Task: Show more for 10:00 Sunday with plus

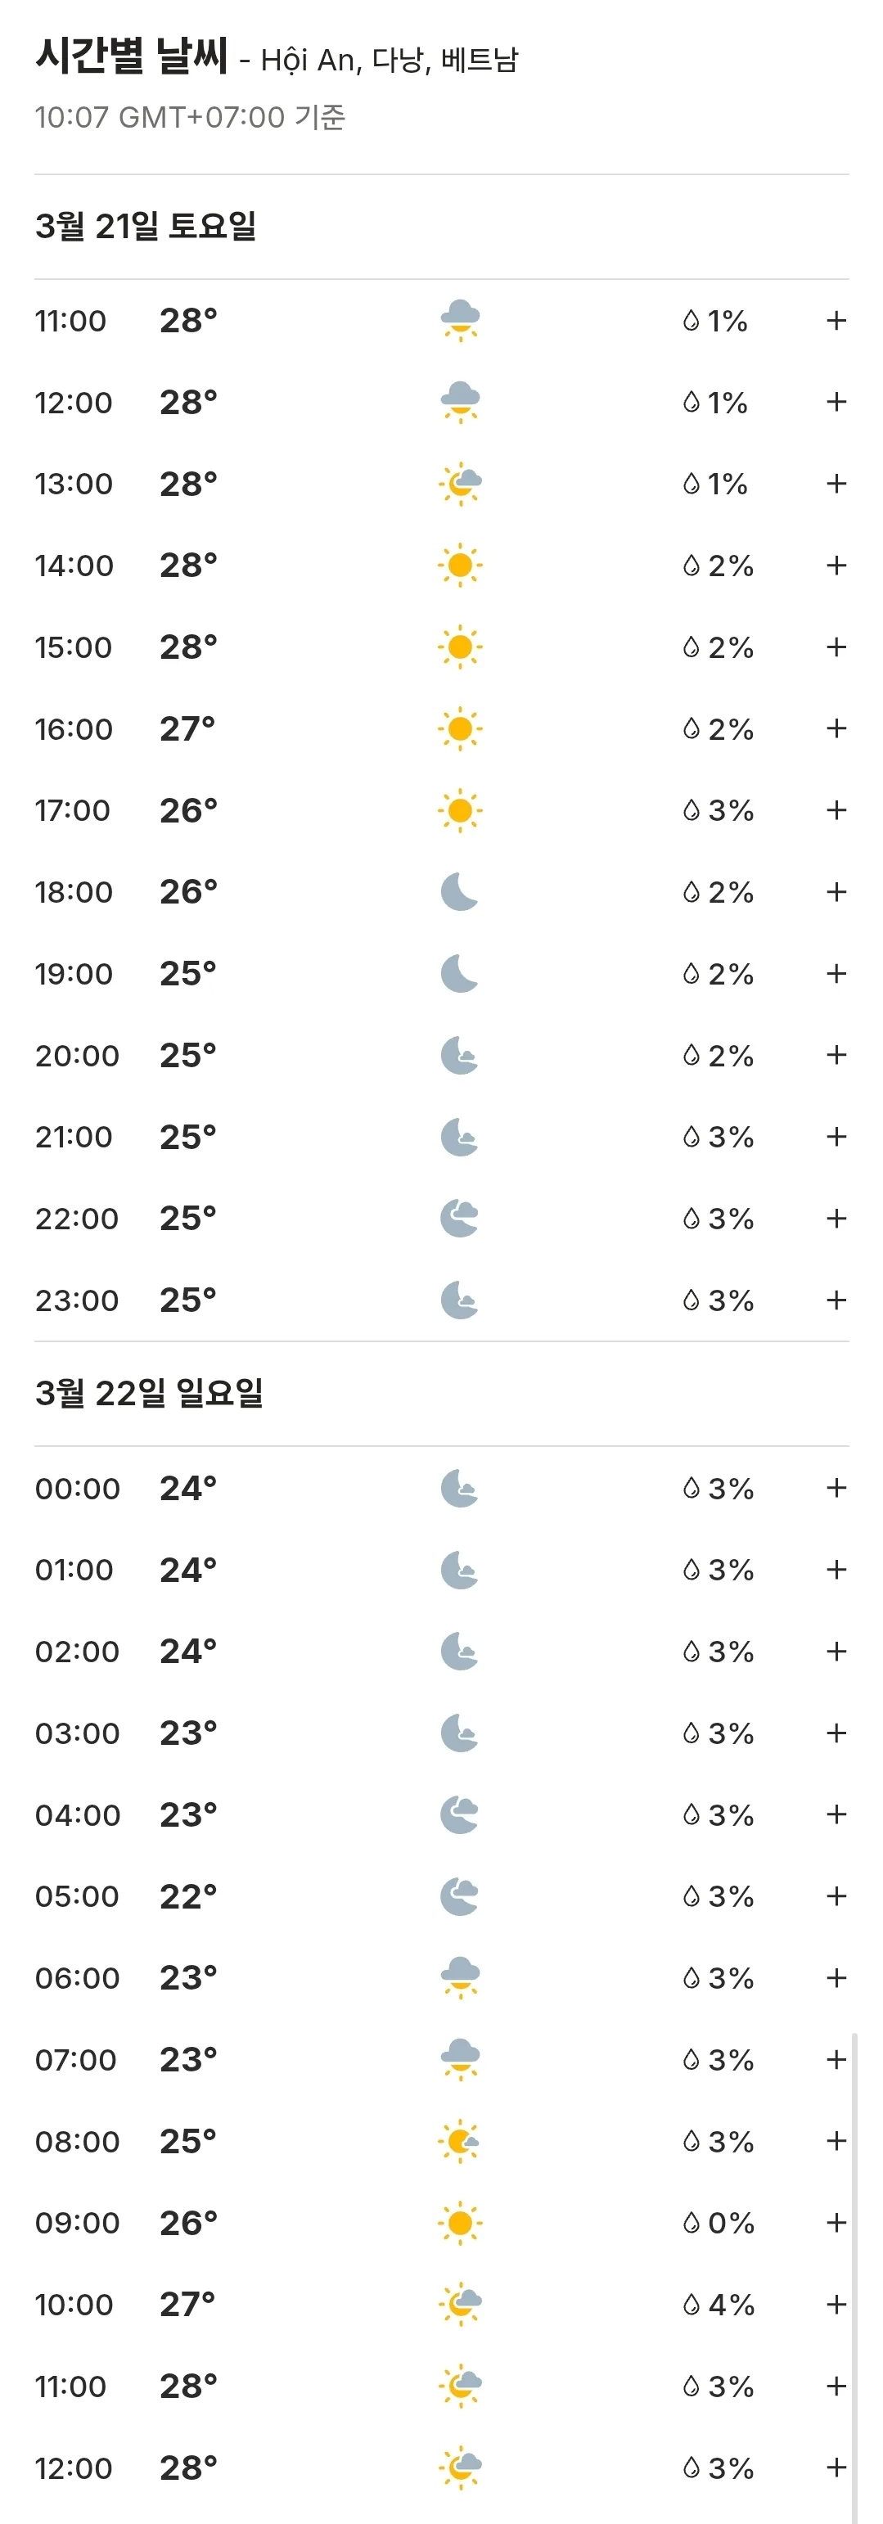Action: (836, 2305)
